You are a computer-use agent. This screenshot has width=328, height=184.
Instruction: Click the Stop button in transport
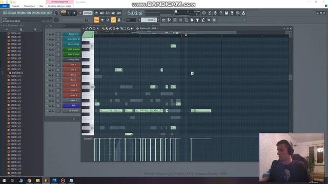click(x=74, y=13)
